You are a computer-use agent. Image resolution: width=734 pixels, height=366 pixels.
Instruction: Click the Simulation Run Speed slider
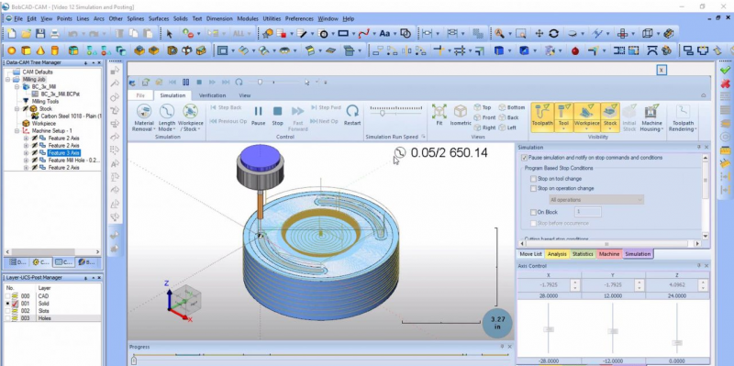[x=396, y=113]
